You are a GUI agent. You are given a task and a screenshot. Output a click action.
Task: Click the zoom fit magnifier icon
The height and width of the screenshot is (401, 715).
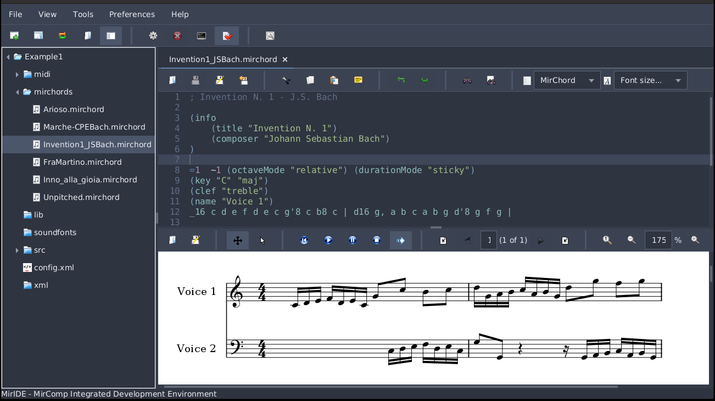(607, 240)
